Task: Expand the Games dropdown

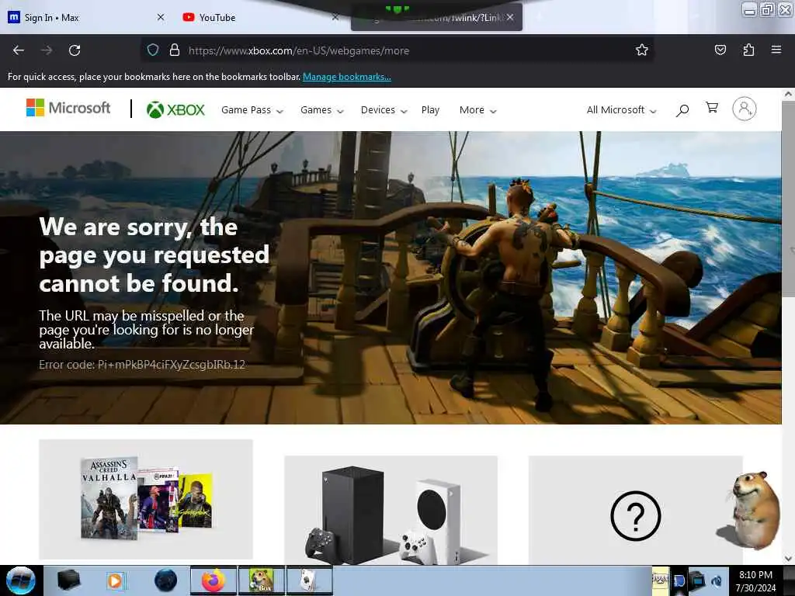Action: coord(322,110)
